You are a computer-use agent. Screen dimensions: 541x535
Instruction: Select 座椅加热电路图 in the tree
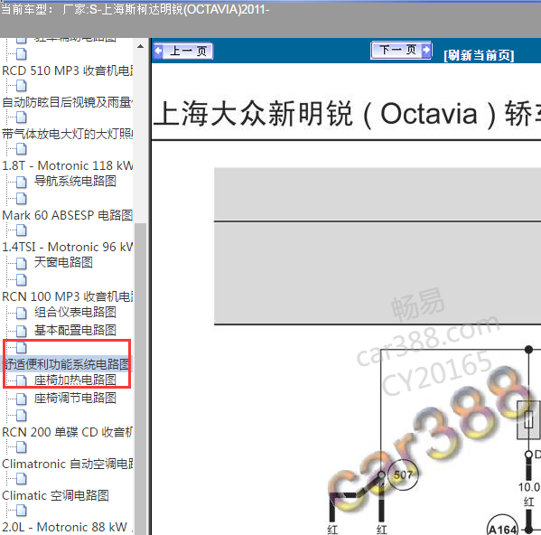tap(75, 380)
